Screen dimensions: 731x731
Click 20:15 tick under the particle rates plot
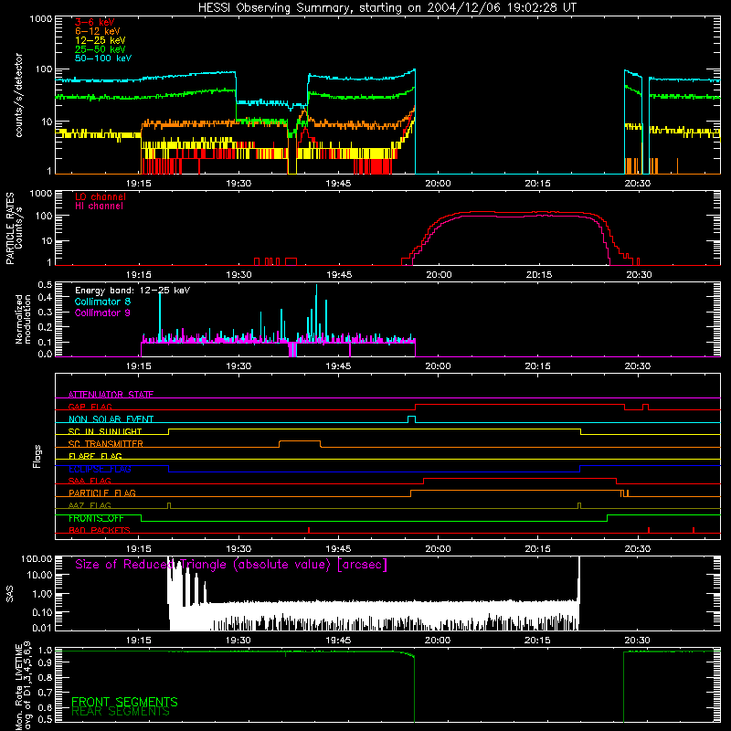[539, 275]
